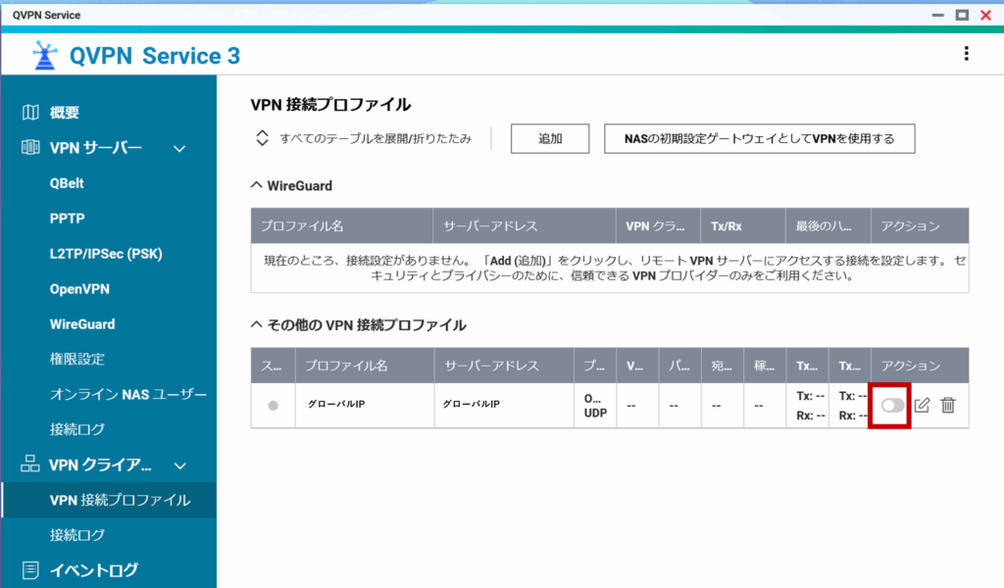Click the プロファイル名 column header in WireGuard table
Screen dimensions: 1004x588
pos(302,225)
